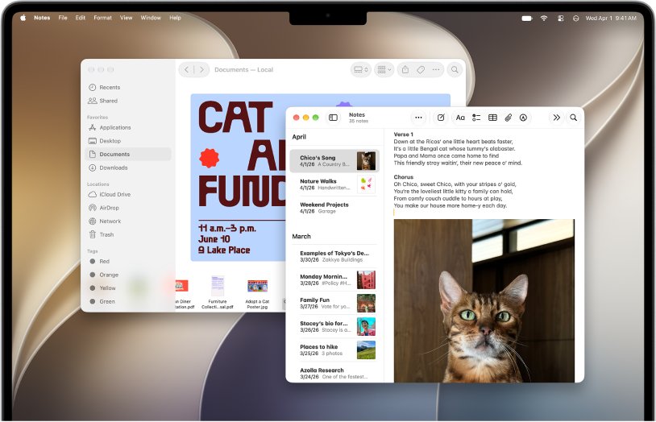Open the Nature Walks note

[334, 184]
